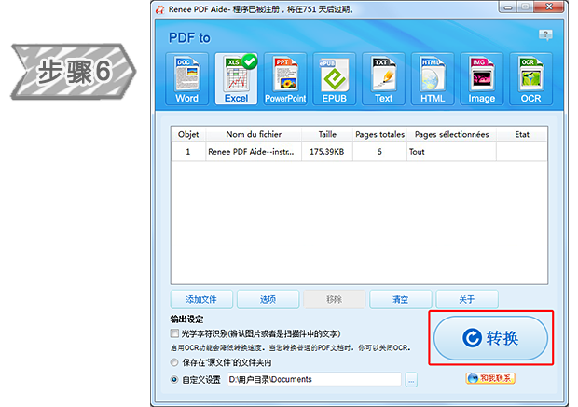Select the Word conversion format
This screenshot has height=407, width=578.
[186, 79]
